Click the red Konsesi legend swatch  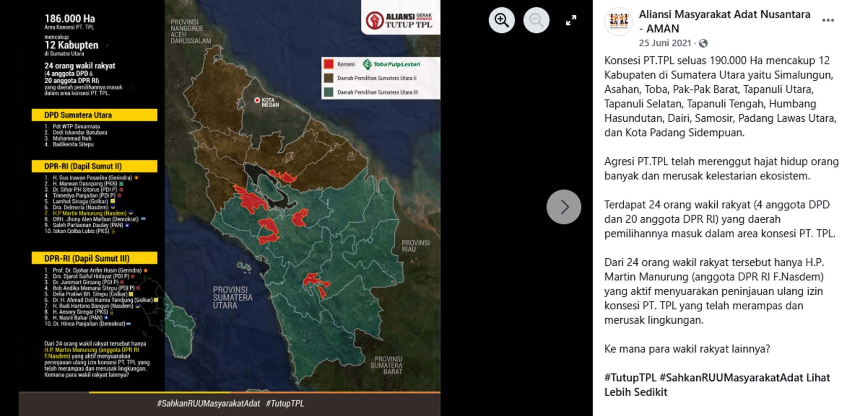[x=329, y=64]
